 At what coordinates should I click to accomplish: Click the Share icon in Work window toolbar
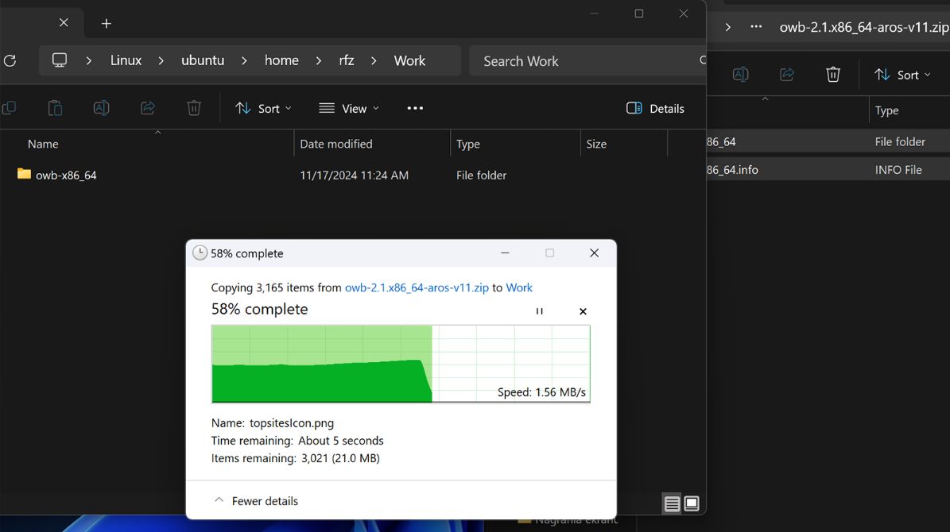(x=148, y=108)
